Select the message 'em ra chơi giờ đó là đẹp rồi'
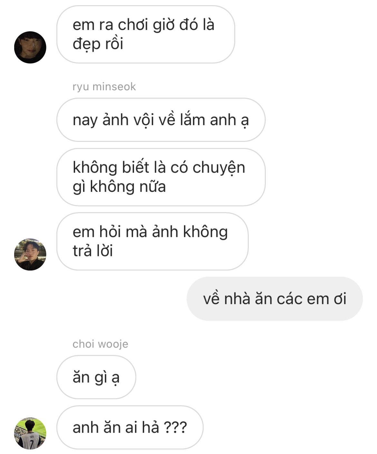 (x=146, y=34)
